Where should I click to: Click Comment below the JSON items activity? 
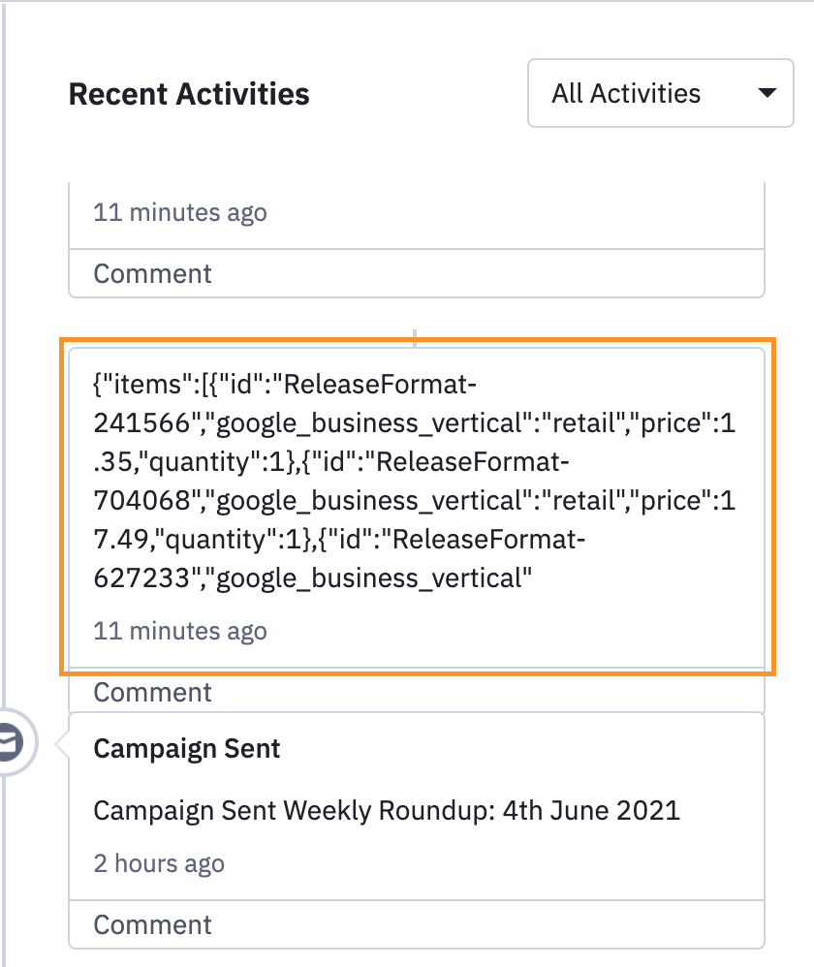152,692
